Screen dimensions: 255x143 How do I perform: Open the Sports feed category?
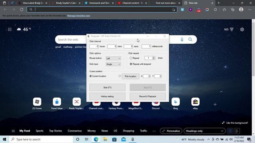pyautogui.click(x=39, y=131)
